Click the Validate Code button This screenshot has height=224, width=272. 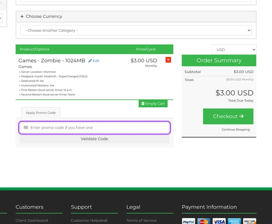coord(94,139)
